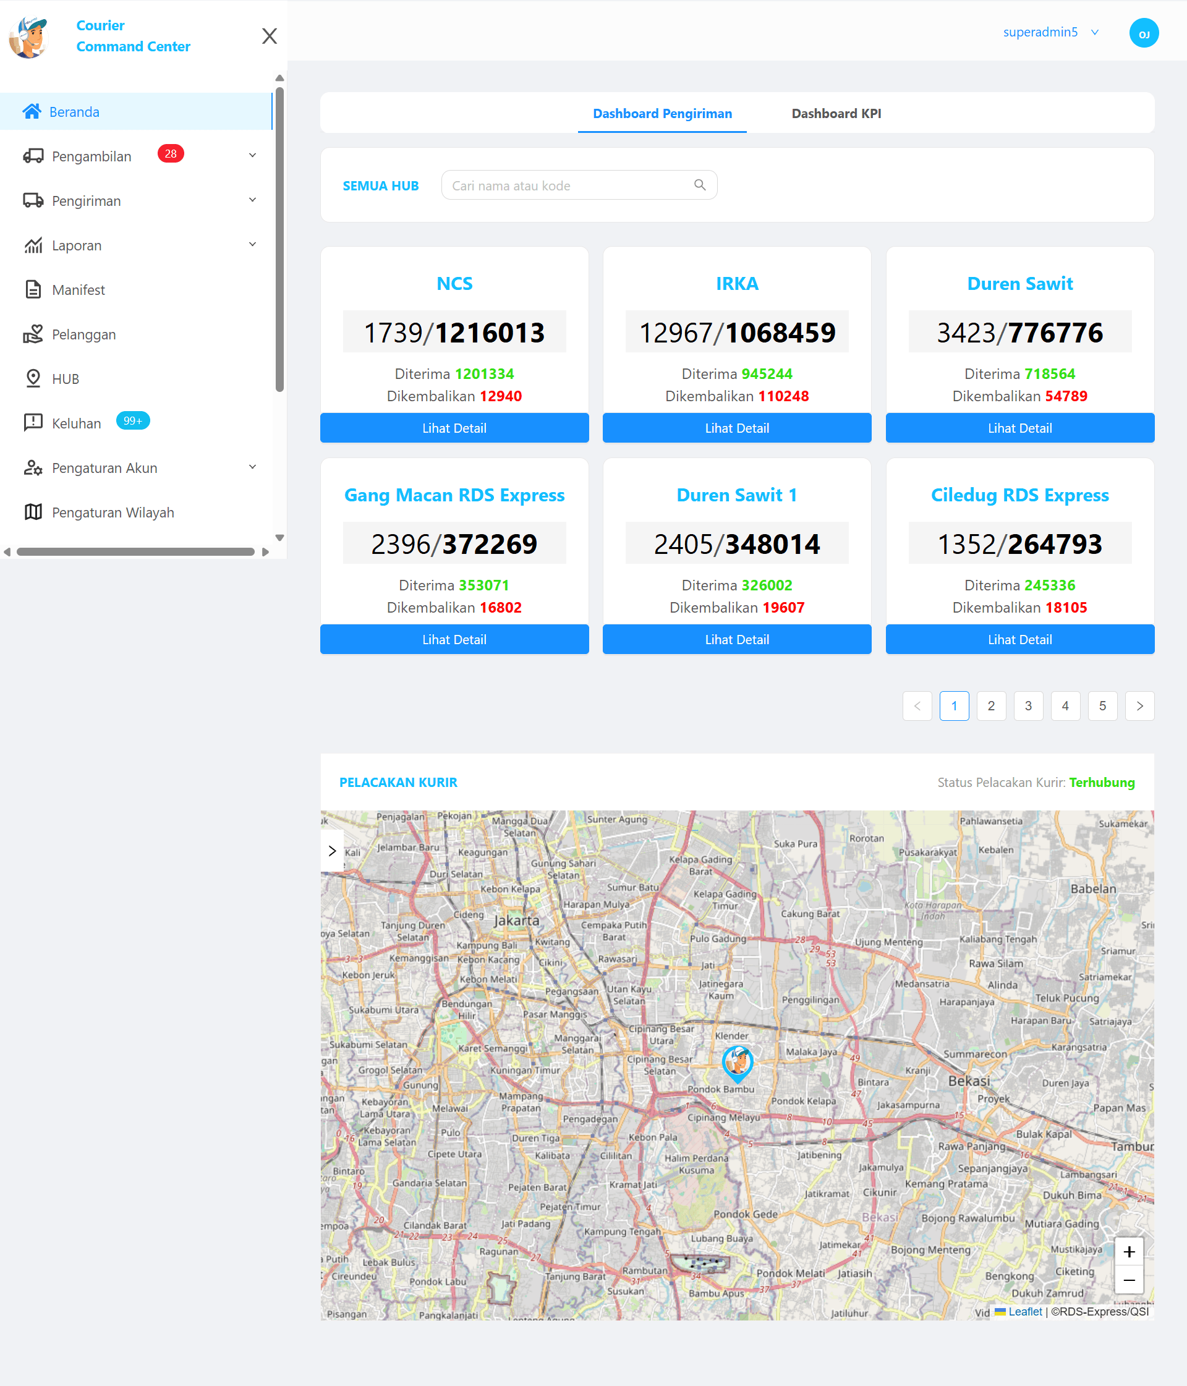This screenshot has height=1386, width=1187.
Task: Click the Pengaturan Wilayah map icon
Action: (33, 512)
